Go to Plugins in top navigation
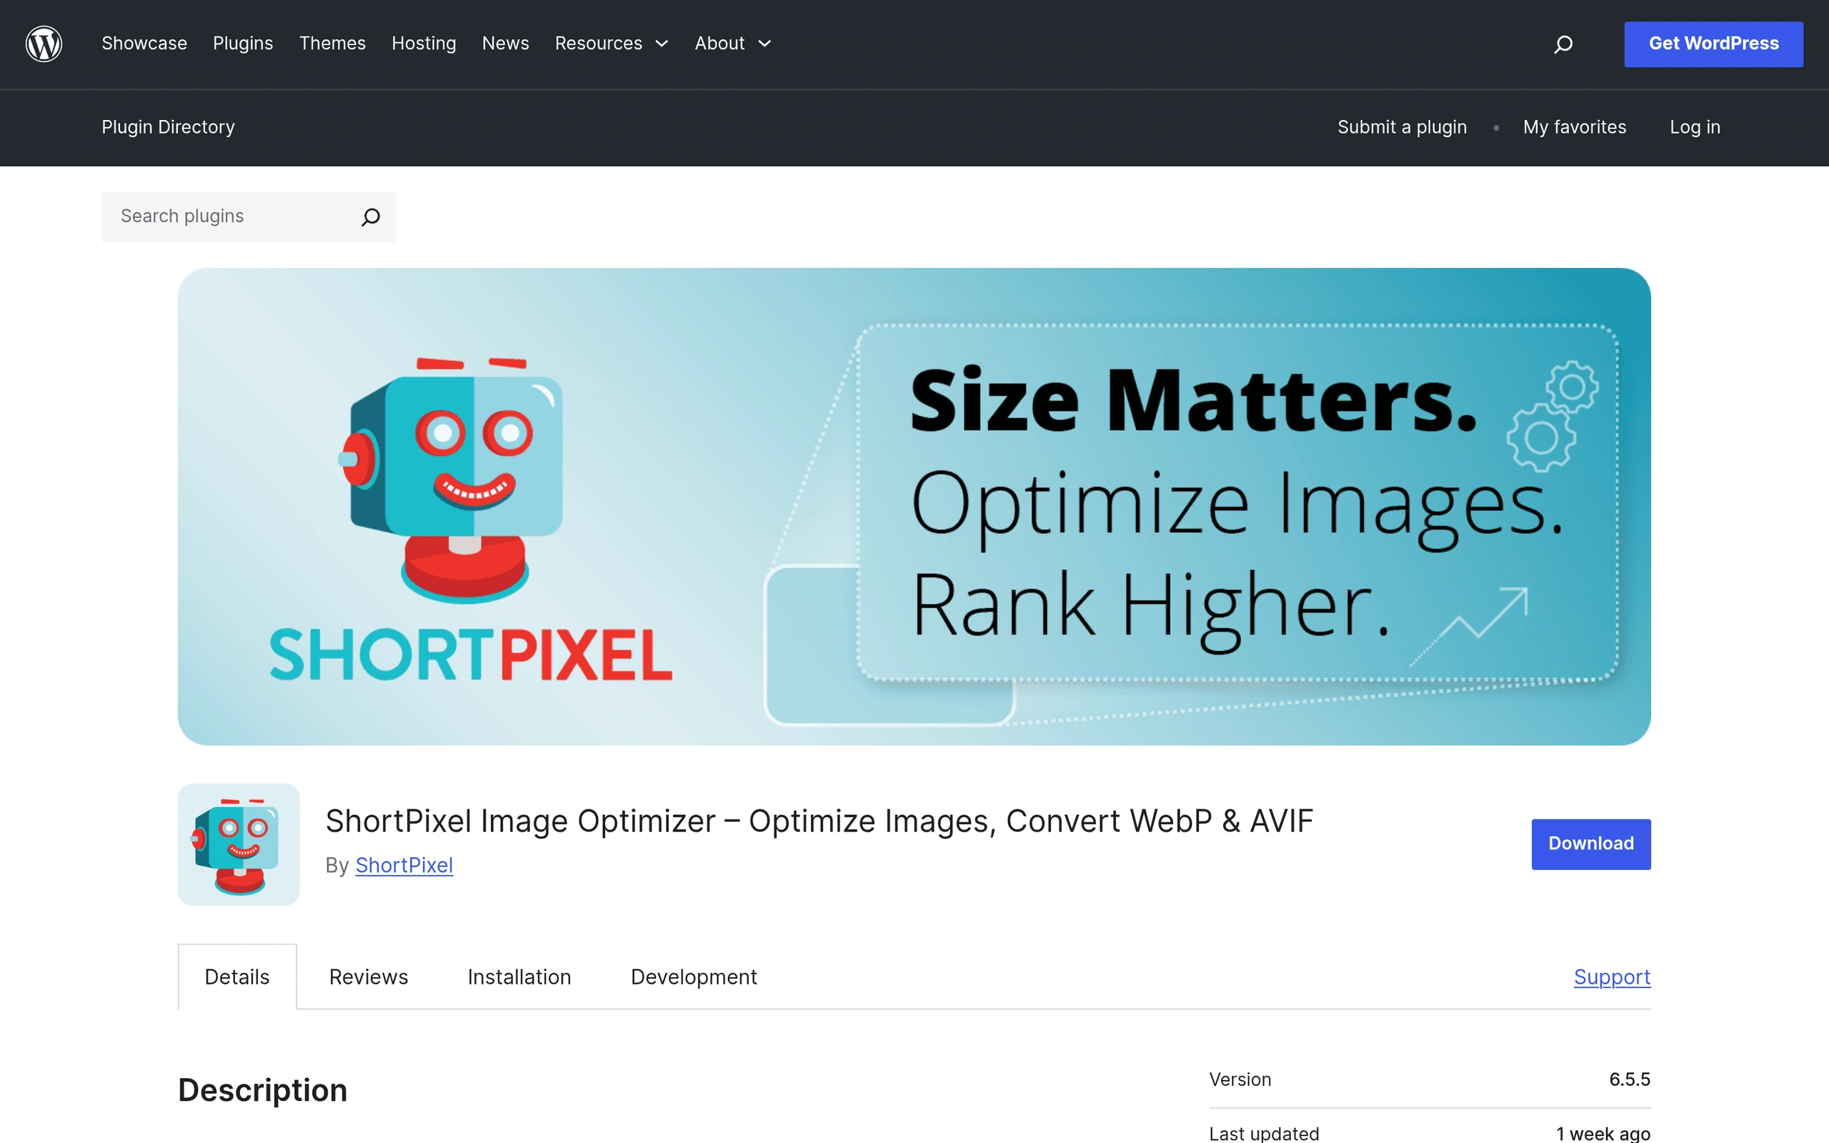Screen dimensions: 1829x1143 pyautogui.click(x=243, y=44)
